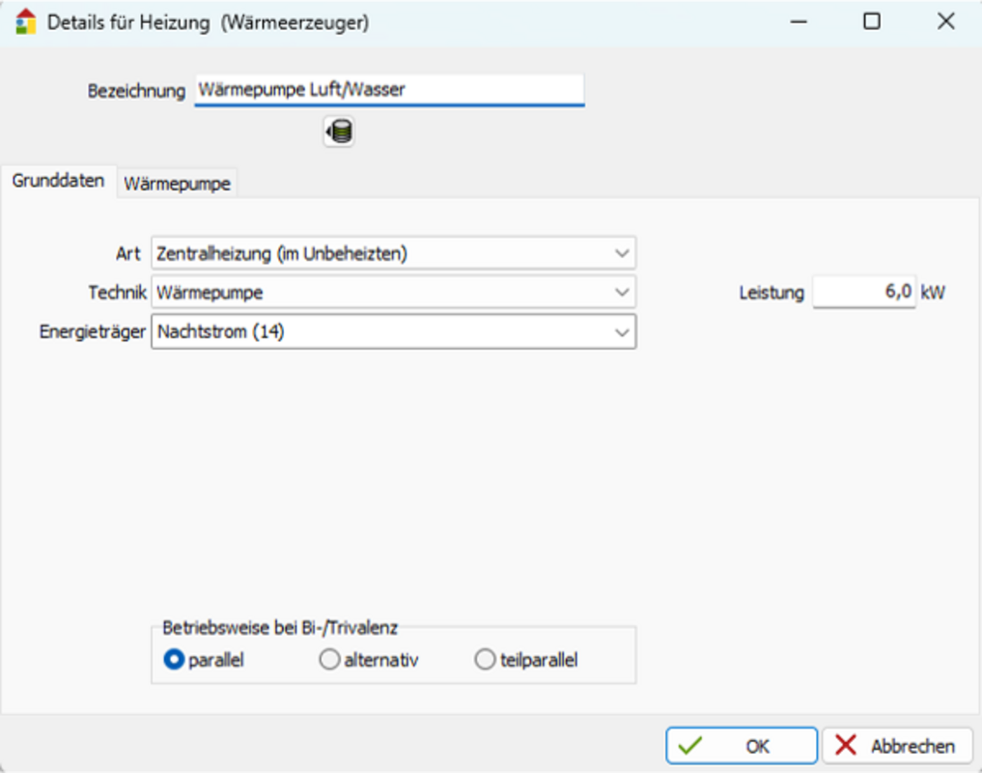Confirm with the OK button
The height and width of the screenshot is (773, 982).
click(742, 746)
